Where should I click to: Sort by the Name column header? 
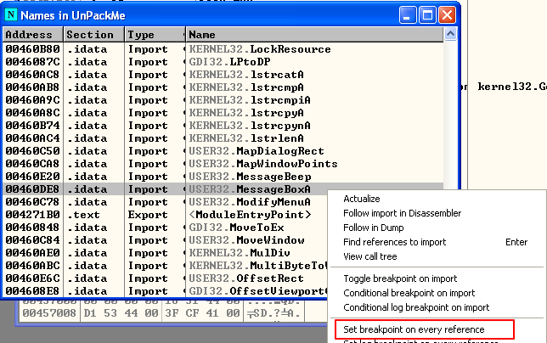(x=314, y=35)
